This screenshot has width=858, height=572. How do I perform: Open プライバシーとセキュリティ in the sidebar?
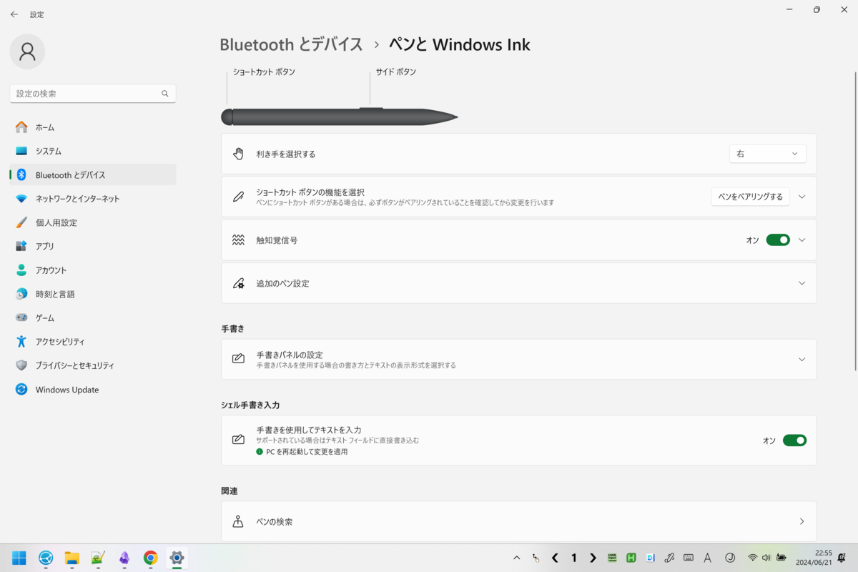tap(93, 365)
